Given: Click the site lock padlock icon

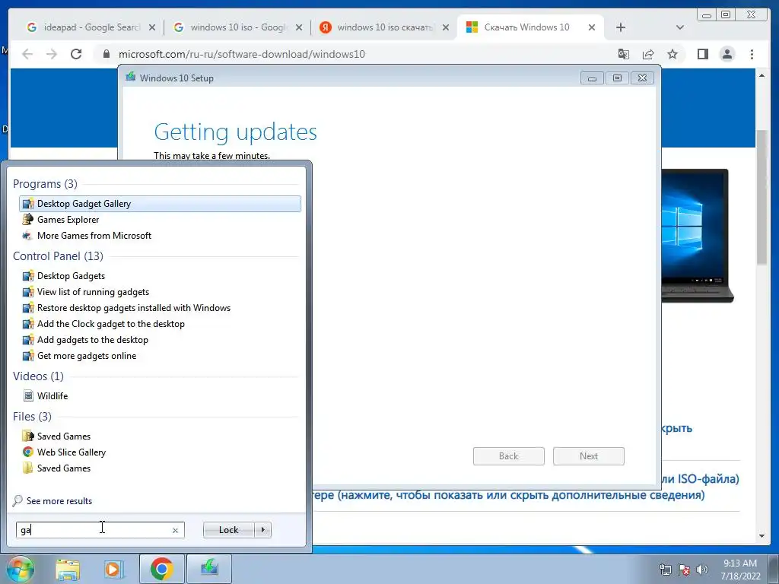Looking at the screenshot, I should [106, 54].
